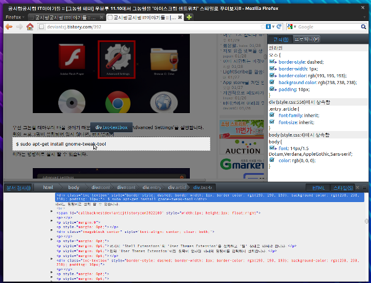The image size is (371, 283).
Task: Click the search magnifier icon
Action: [363, 27]
